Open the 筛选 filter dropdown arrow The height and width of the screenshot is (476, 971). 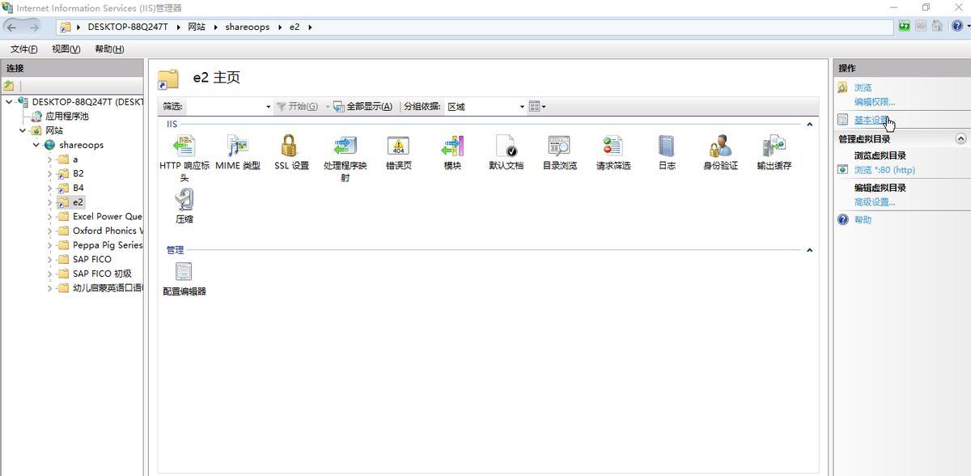268,106
